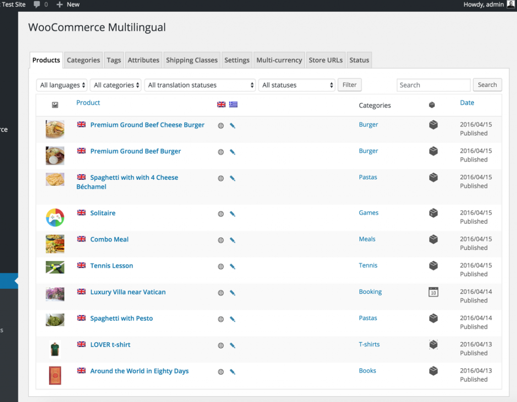517x402 pixels.
Task: Click globe icon for Spaghetti with Pesto row
Action: click(x=221, y=319)
